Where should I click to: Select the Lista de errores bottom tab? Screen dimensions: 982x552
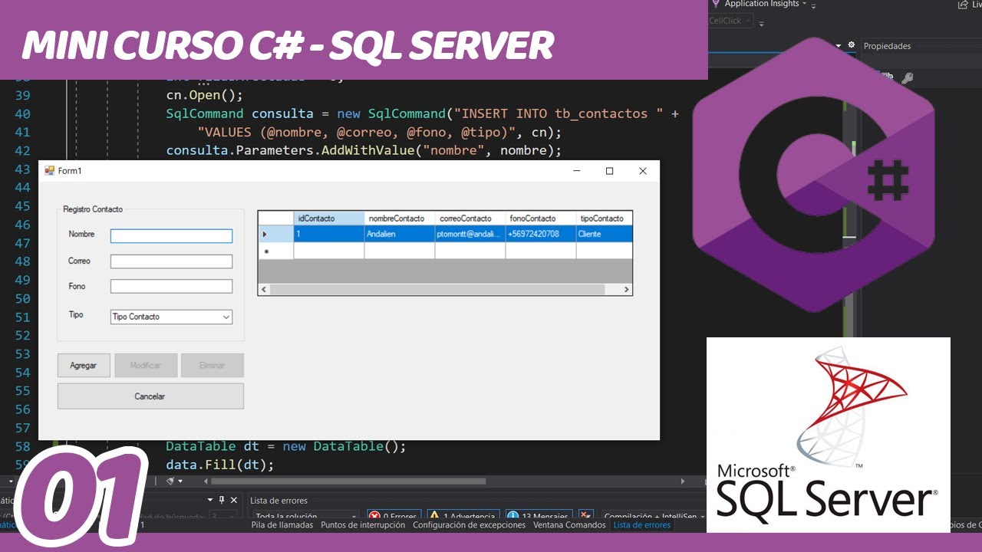(642, 525)
